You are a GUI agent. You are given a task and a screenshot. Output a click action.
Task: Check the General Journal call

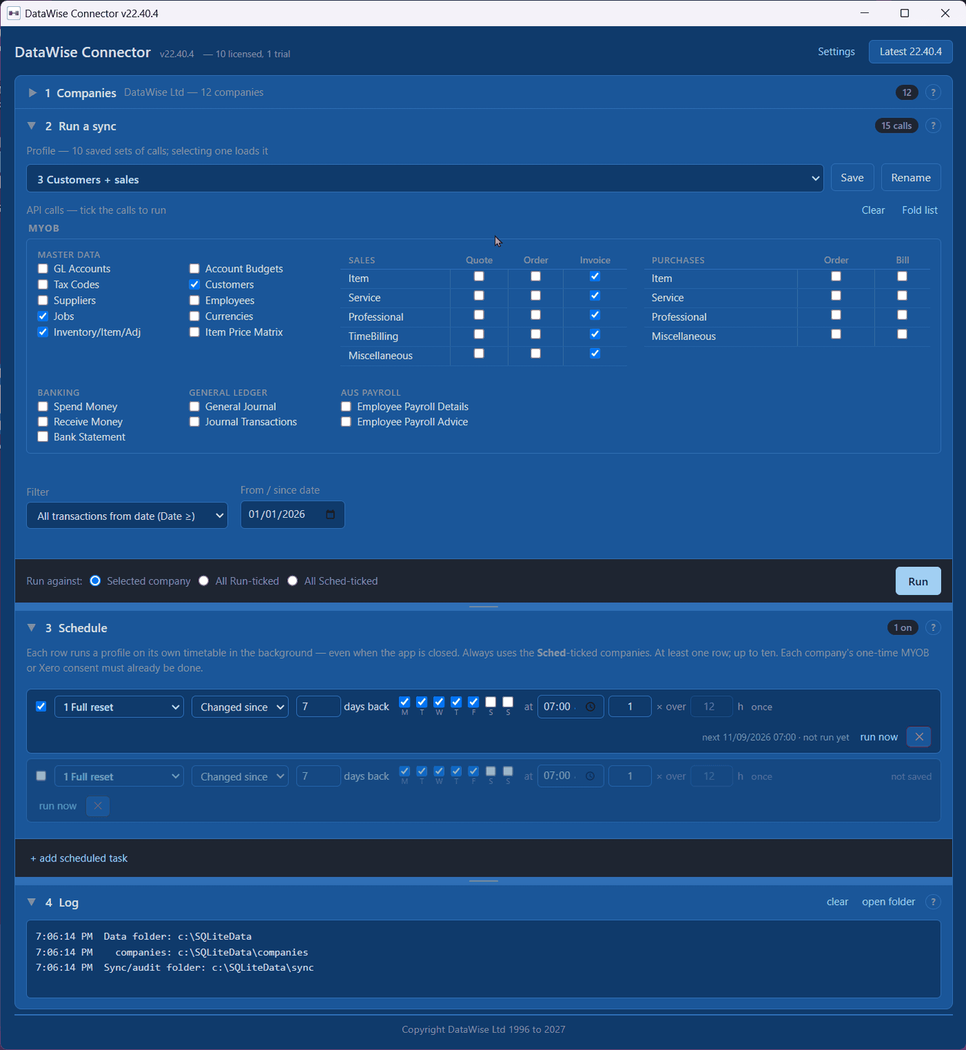click(195, 407)
